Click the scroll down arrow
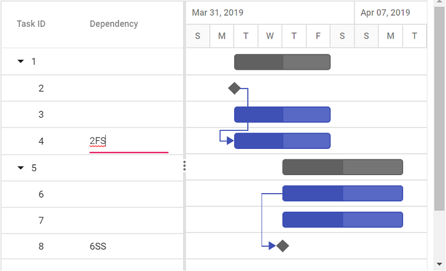The height and width of the screenshot is (271, 446). (439, 264)
